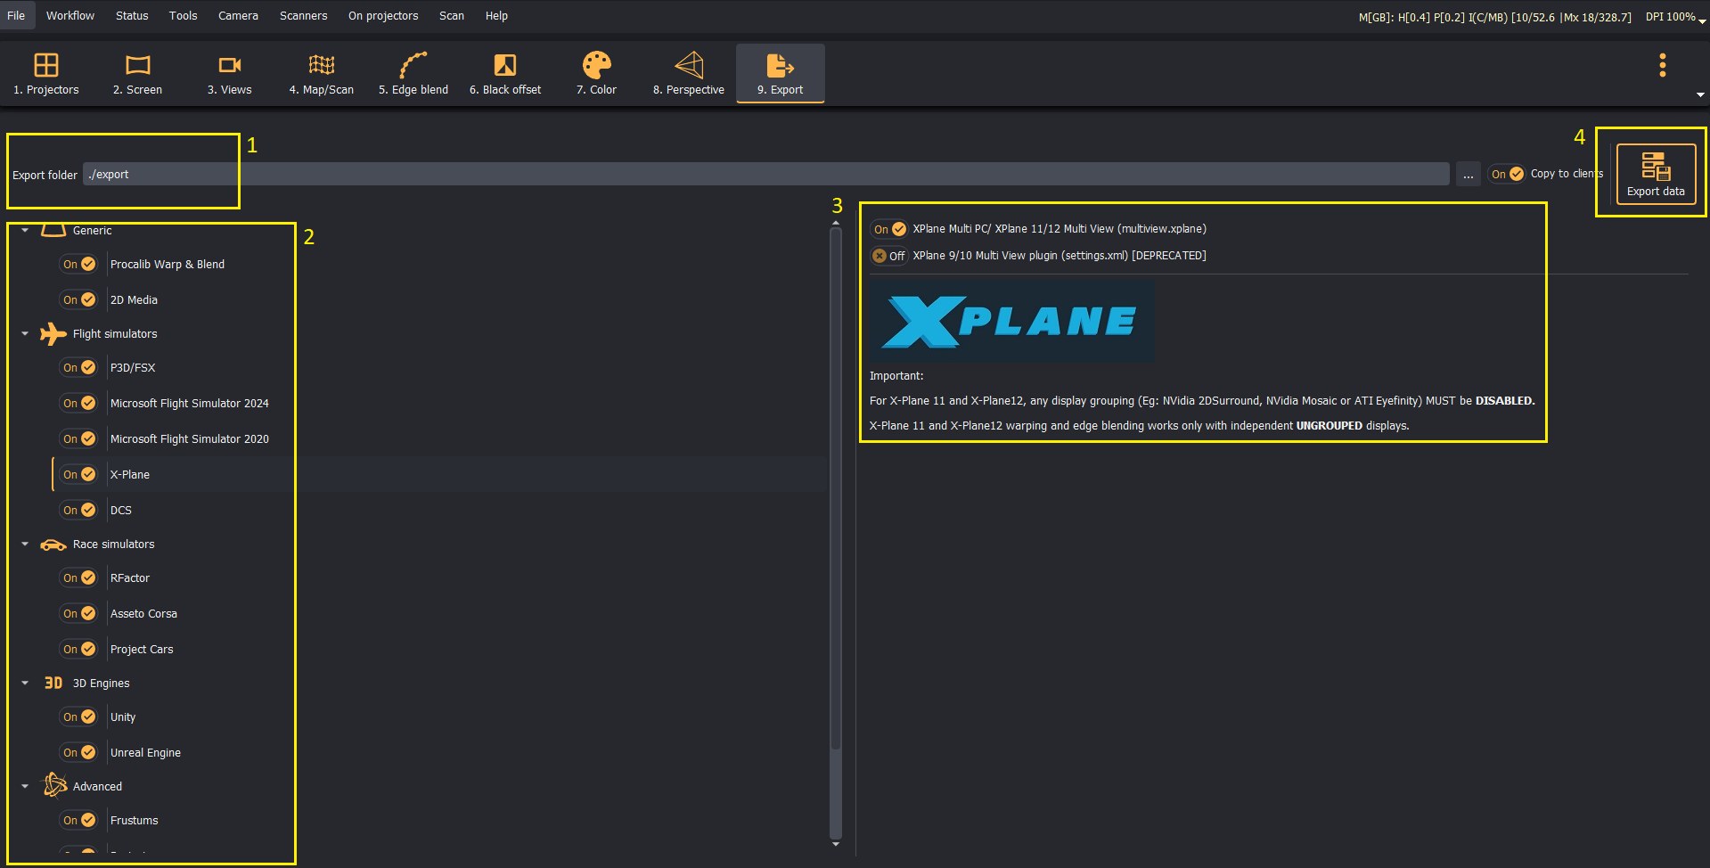
Task: Open the Scanners menu
Action: pyautogui.click(x=304, y=16)
